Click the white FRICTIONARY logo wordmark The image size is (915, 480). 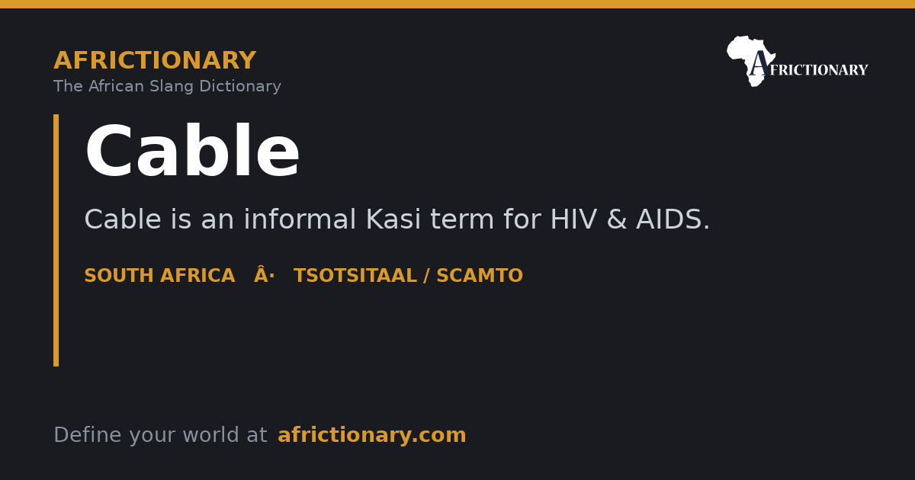pyautogui.click(x=818, y=71)
